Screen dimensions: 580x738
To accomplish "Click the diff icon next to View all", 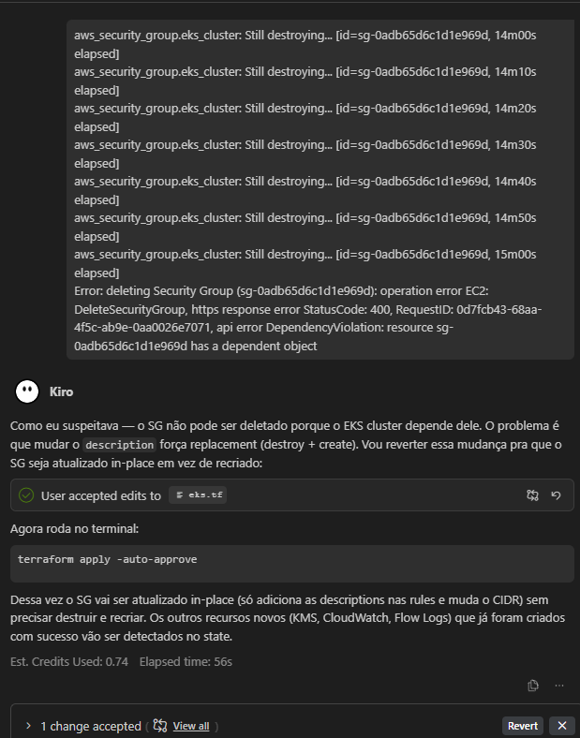I will 160,726.
